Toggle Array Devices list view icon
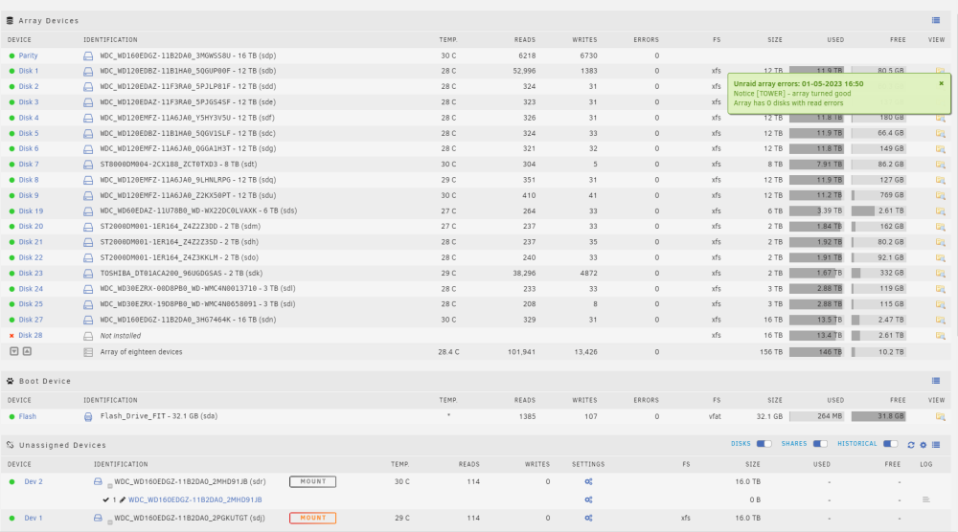This screenshot has height=532, width=958. click(936, 21)
